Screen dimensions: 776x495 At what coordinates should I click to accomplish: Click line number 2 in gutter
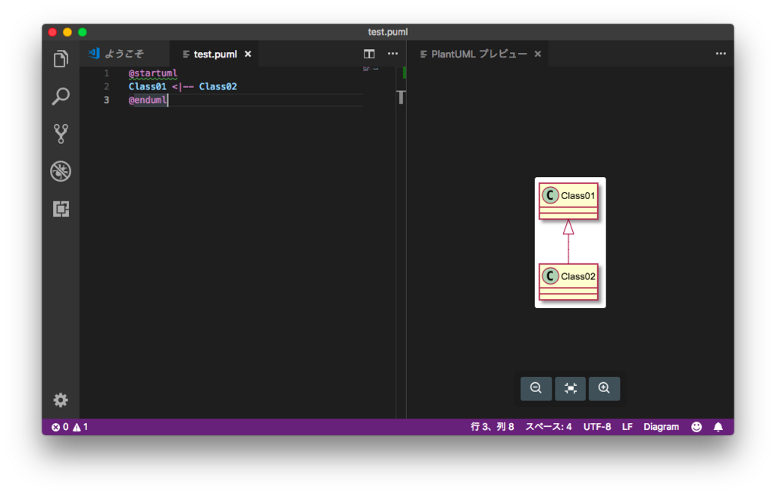[106, 86]
